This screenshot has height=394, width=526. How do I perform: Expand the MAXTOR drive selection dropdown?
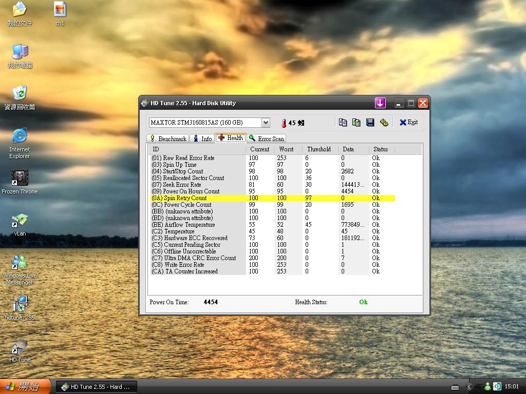coord(266,123)
